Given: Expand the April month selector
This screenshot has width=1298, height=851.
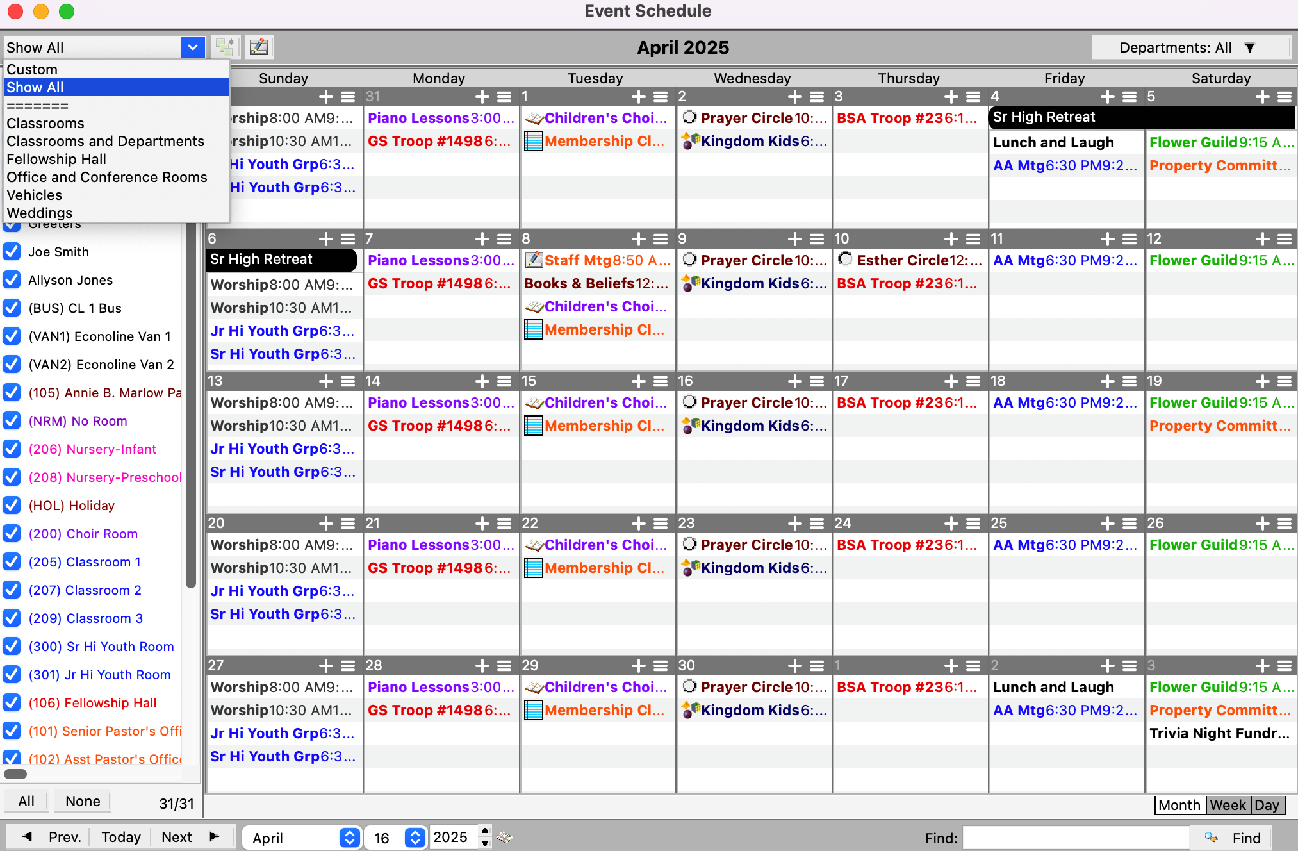Looking at the screenshot, I should (349, 838).
